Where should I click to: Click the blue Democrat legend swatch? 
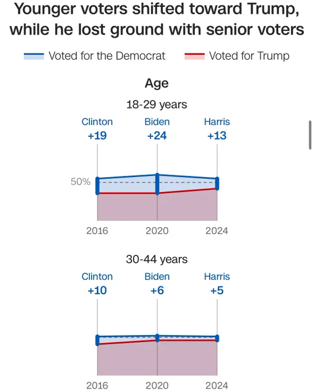(x=34, y=56)
